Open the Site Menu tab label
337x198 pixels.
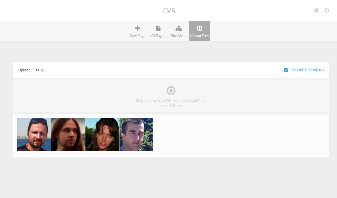[x=179, y=36]
